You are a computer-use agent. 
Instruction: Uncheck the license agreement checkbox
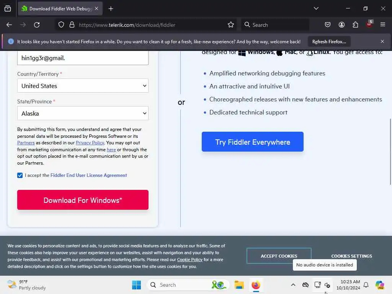(20, 175)
